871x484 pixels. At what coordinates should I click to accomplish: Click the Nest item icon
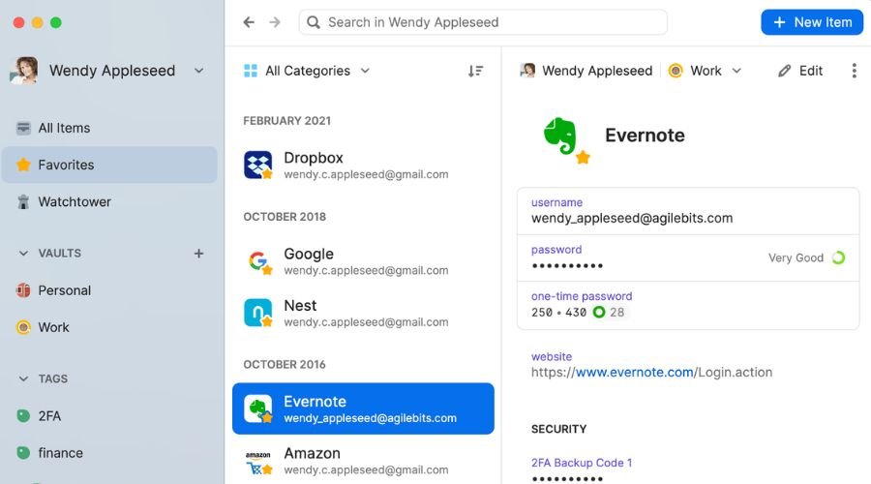point(258,313)
